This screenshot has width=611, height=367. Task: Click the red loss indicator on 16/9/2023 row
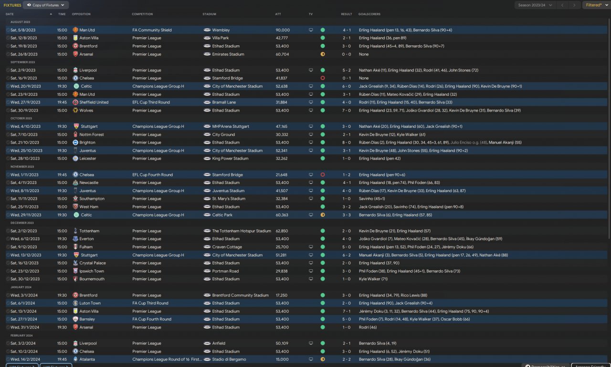point(323,78)
